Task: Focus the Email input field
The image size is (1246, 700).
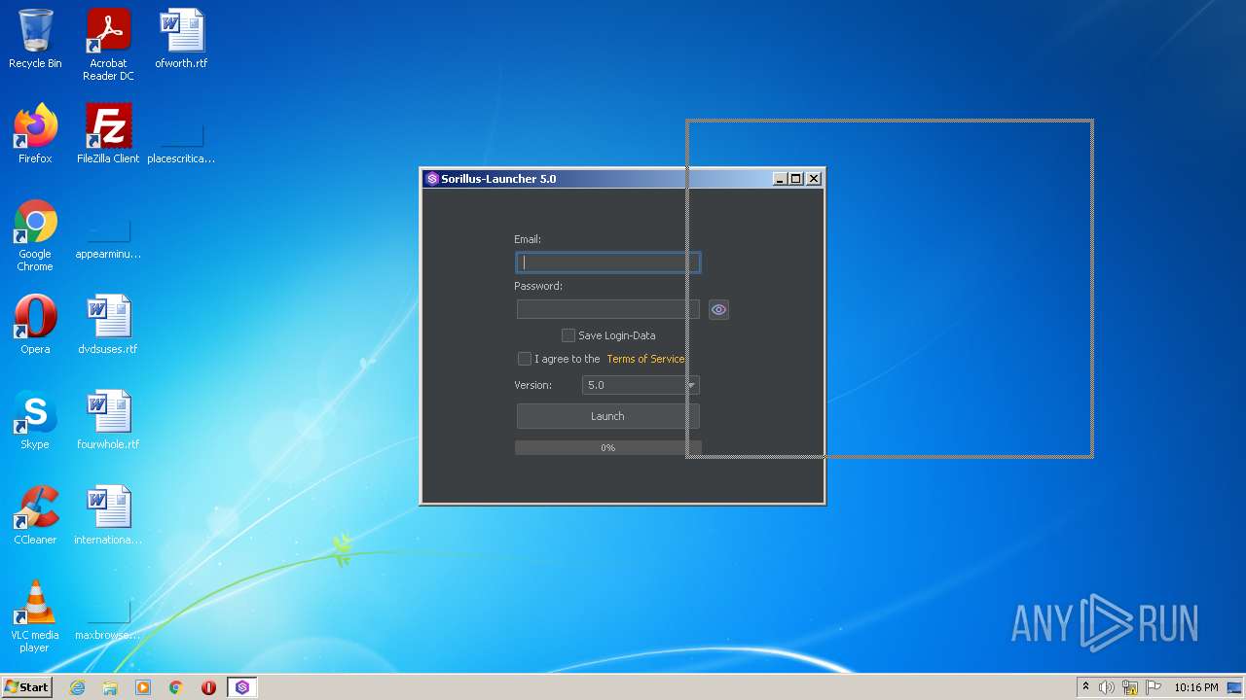Action: coord(607,262)
